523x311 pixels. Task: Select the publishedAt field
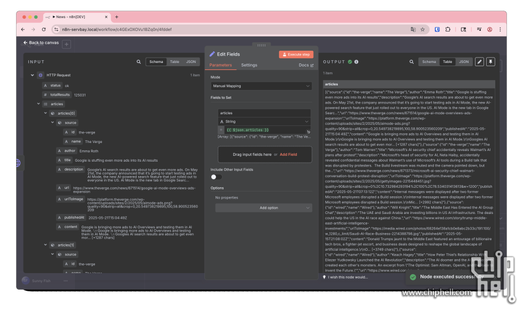[x=71, y=218]
